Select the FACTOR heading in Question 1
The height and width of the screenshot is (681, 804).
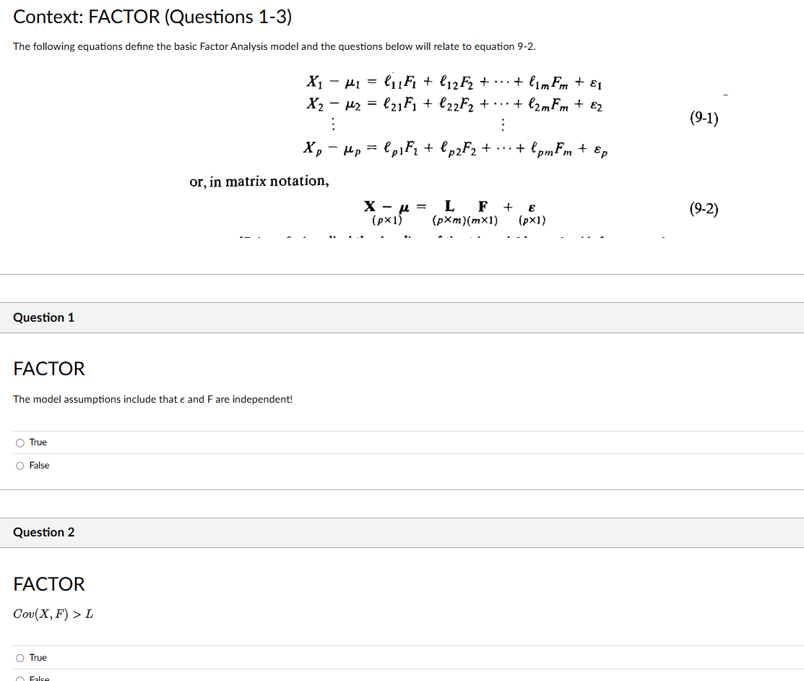pyautogui.click(x=48, y=369)
